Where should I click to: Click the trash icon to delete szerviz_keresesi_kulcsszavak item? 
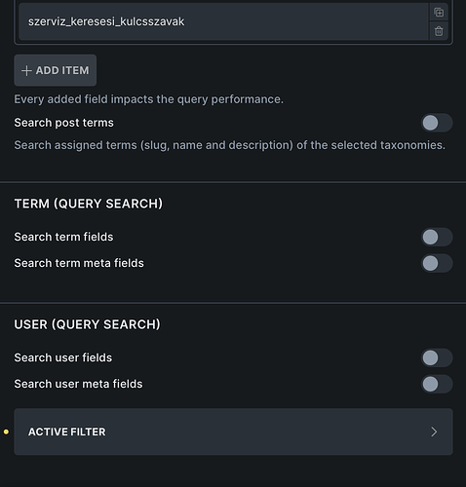pyautogui.click(x=439, y=31)
